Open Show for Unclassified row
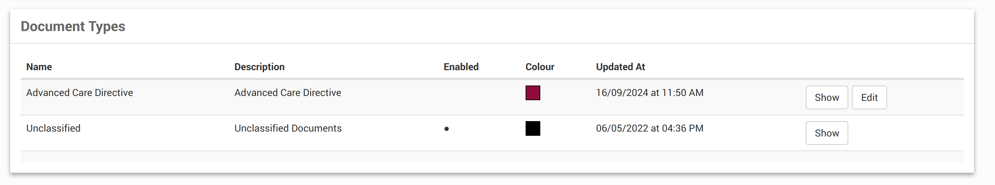 click(x=827, y=133)
